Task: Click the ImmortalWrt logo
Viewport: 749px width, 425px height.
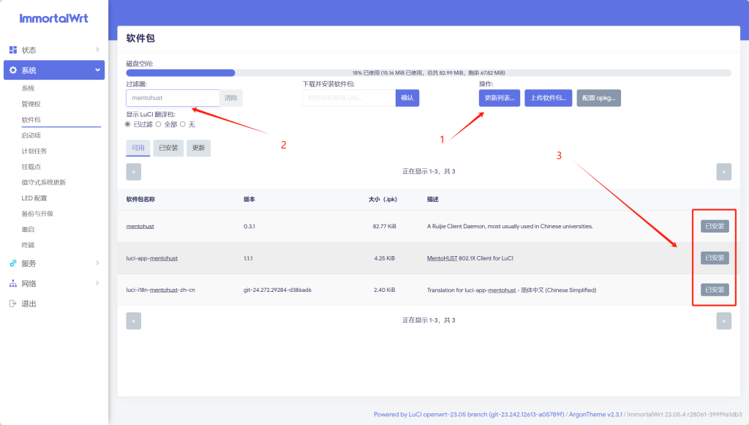Action: [x=54, y=18]
